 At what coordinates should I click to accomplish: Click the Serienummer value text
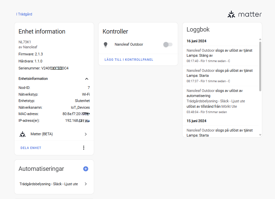55,68
